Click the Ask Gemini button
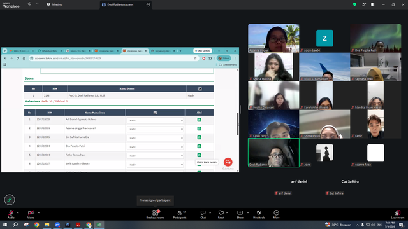 coord(203,51)
